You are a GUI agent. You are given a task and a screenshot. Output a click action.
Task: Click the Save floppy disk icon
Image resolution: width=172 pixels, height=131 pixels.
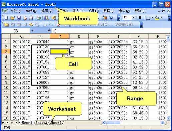[19, 18]
